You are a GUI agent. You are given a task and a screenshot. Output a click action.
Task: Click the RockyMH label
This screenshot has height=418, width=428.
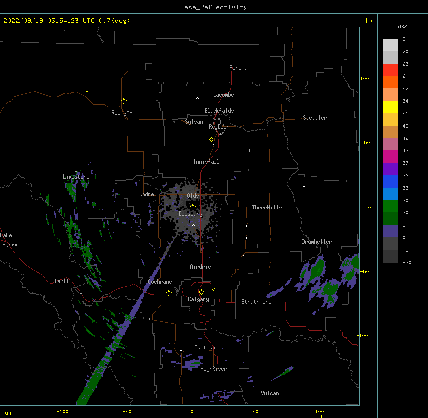122,112
